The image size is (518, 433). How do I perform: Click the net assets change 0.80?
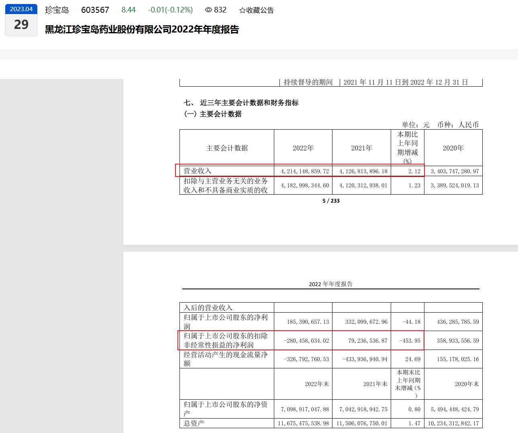pos(414,409)
